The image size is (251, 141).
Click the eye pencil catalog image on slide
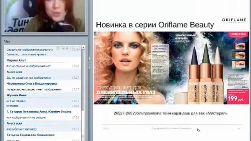tap(171, 68)
